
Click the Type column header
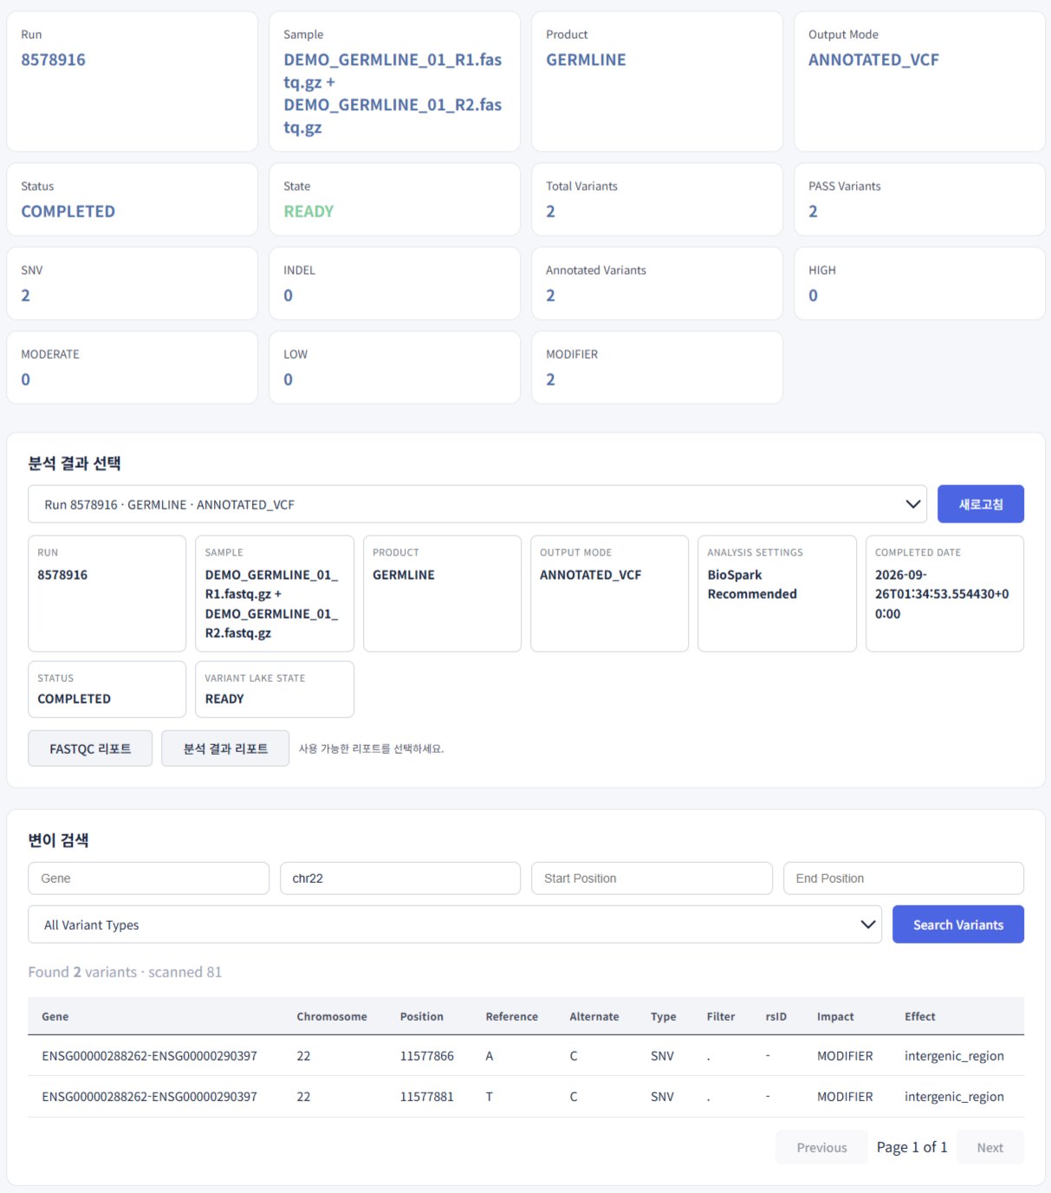click(x=664, y=1016)
